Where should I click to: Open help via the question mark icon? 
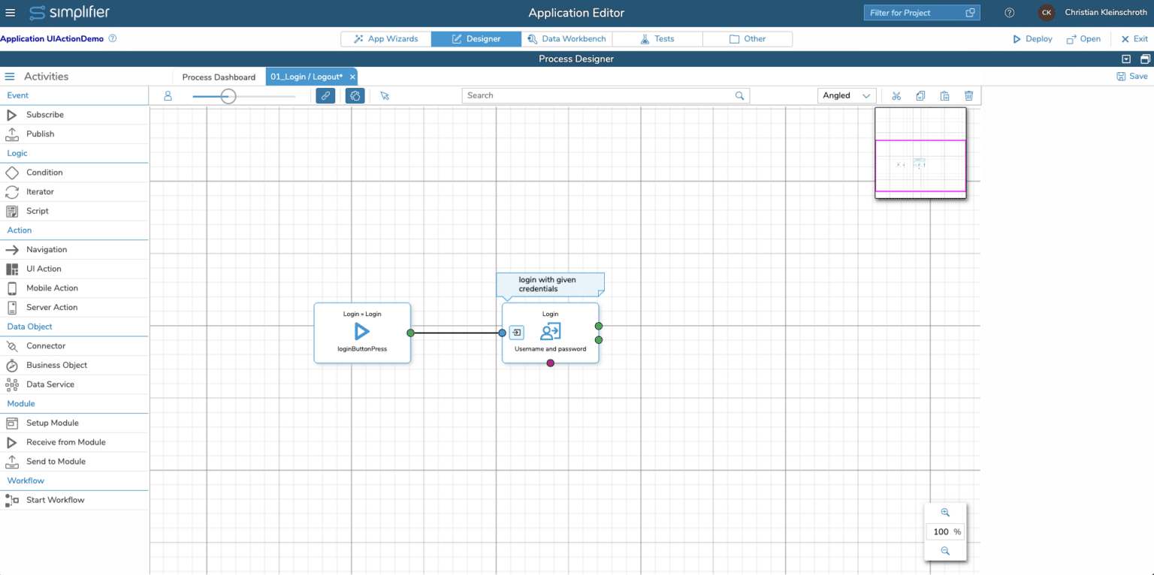tap(1010, 13)
